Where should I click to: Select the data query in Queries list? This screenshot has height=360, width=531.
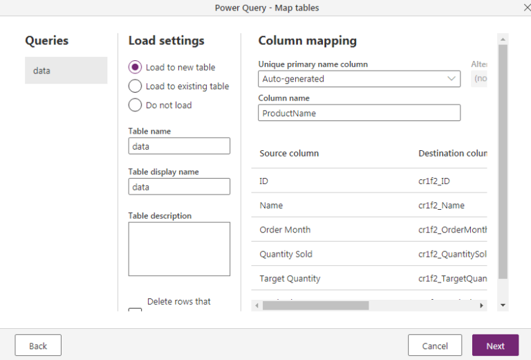[66, 71]
